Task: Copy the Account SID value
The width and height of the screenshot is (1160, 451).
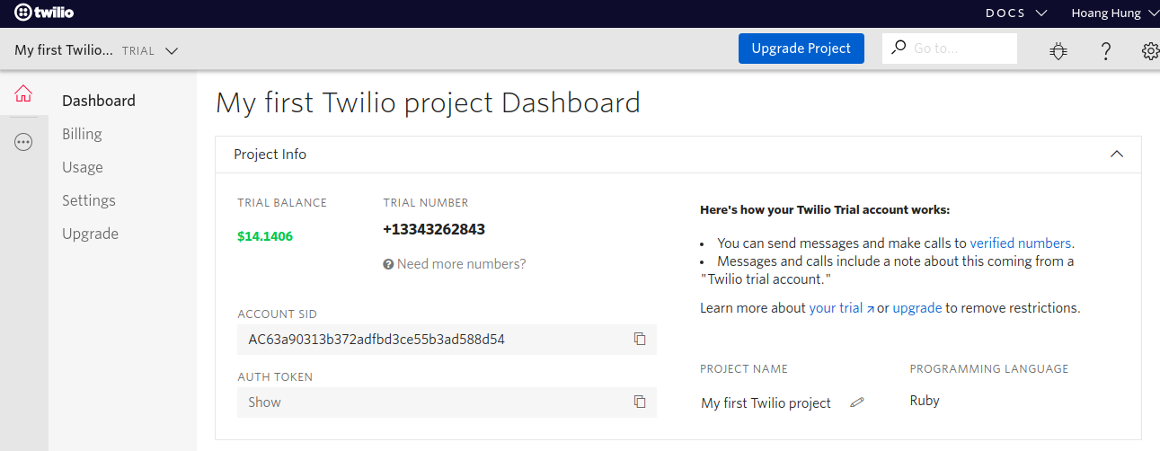Action: coord(640,339)
